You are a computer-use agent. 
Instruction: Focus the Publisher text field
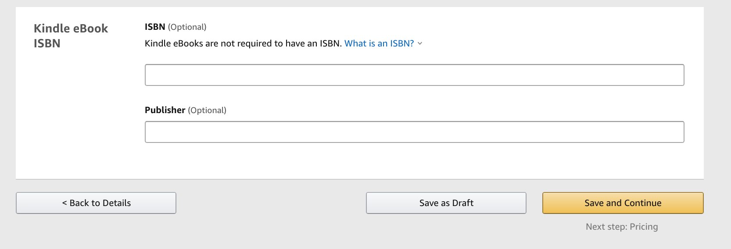click(414, 132)
